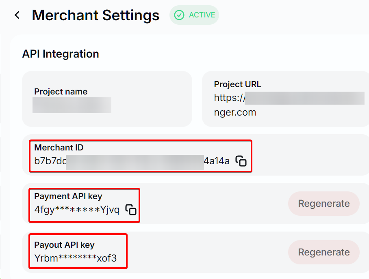Screen dimensions: 369x279
Task: Select the masked Payout API key value
Action: click(75, 258)
